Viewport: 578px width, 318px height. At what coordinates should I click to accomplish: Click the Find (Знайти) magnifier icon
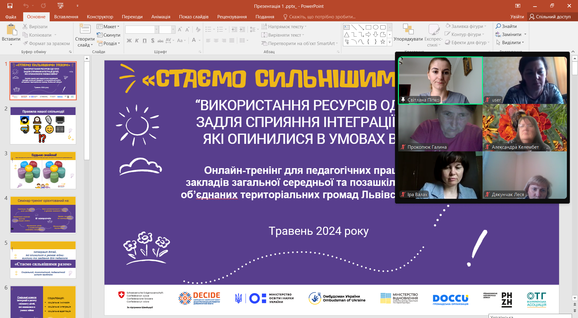499,26
